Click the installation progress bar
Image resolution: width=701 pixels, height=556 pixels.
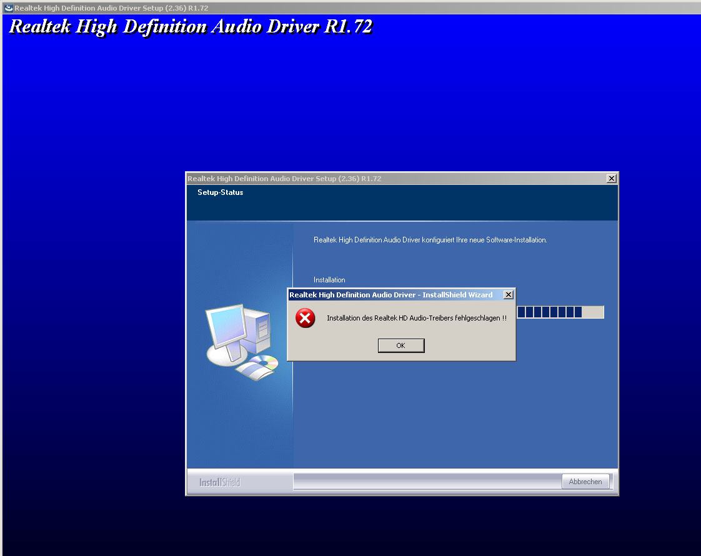pyautogui.click(x=560, y=312)
